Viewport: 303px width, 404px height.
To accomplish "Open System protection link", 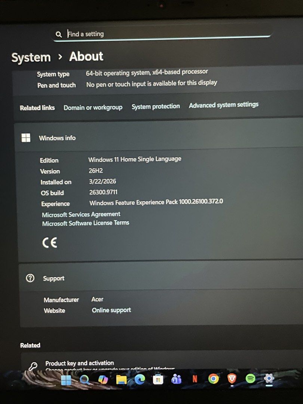I will click(x=156, y=106).
